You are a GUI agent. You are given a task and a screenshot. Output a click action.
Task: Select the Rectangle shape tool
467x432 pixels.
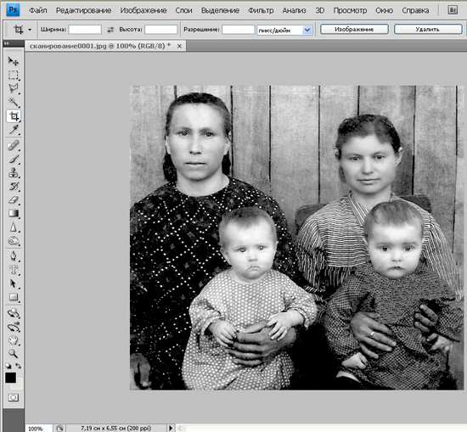(13, 297)
